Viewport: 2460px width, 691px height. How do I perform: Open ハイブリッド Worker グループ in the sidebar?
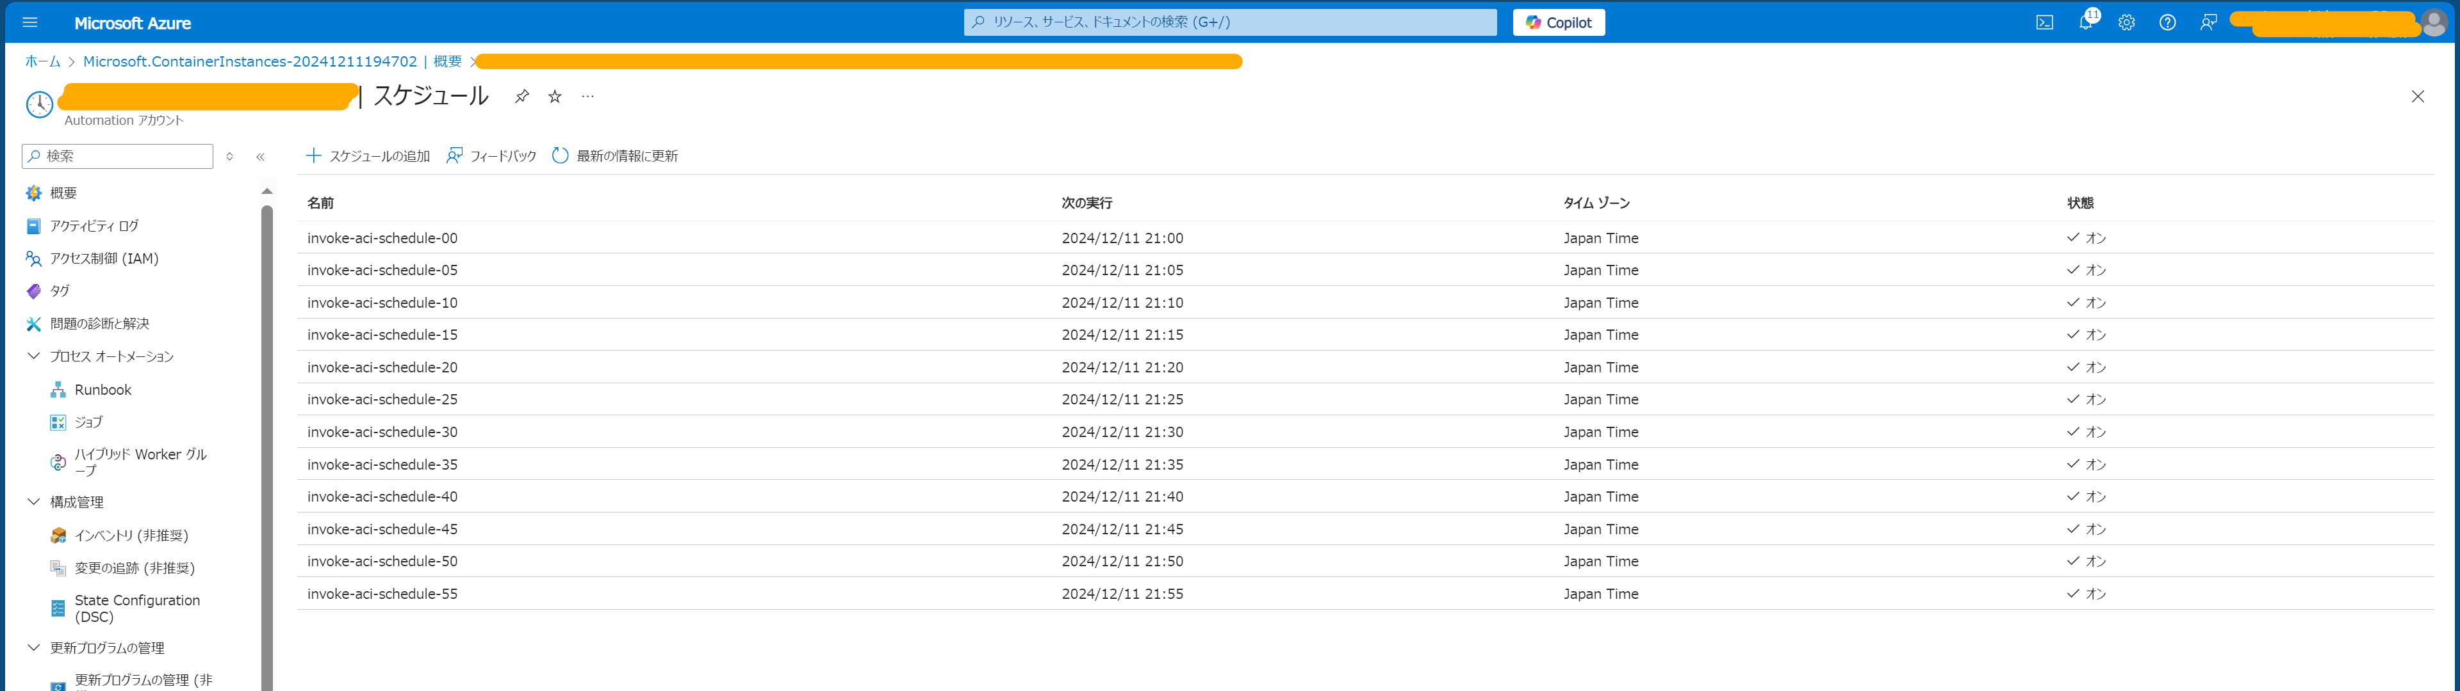140,462
